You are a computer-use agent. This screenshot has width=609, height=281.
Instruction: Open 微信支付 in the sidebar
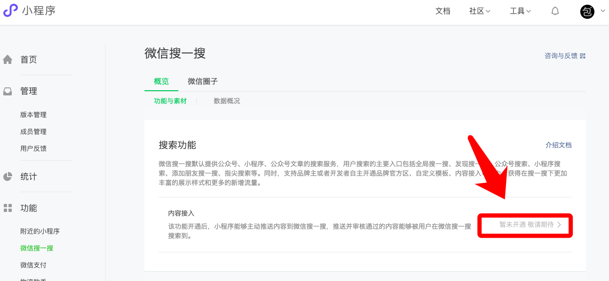click(x=33, y=265)
